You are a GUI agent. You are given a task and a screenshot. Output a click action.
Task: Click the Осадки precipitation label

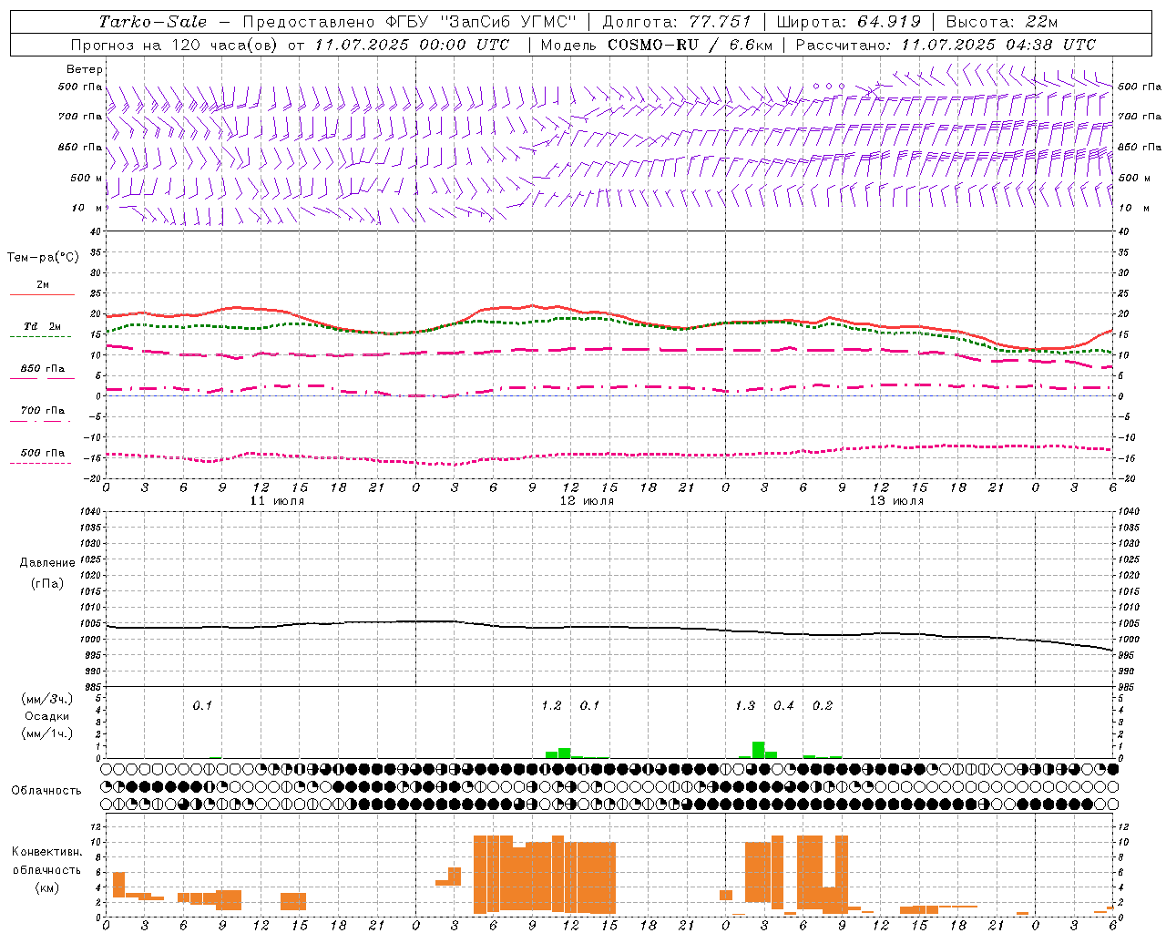point(47,716)
